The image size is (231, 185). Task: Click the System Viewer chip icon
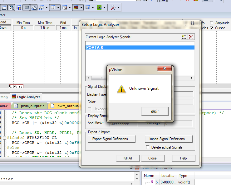pos(99,7)
